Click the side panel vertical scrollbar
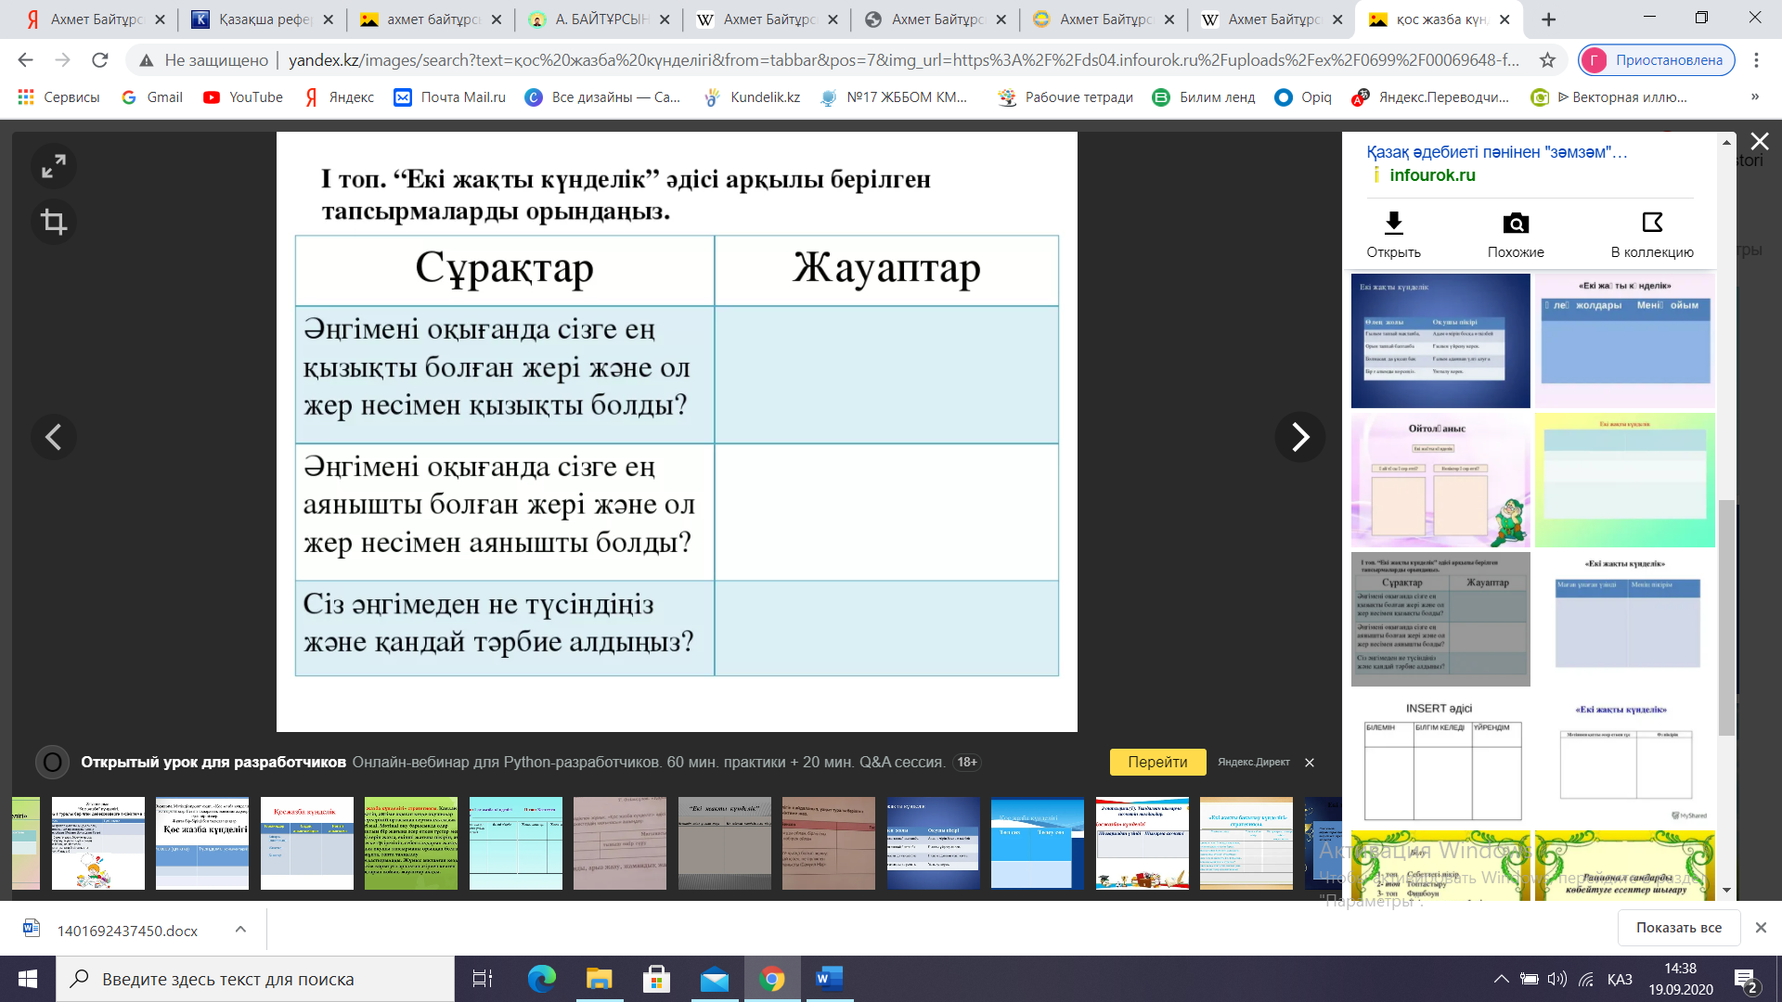1782x1002 pixels. point(1726,617)
